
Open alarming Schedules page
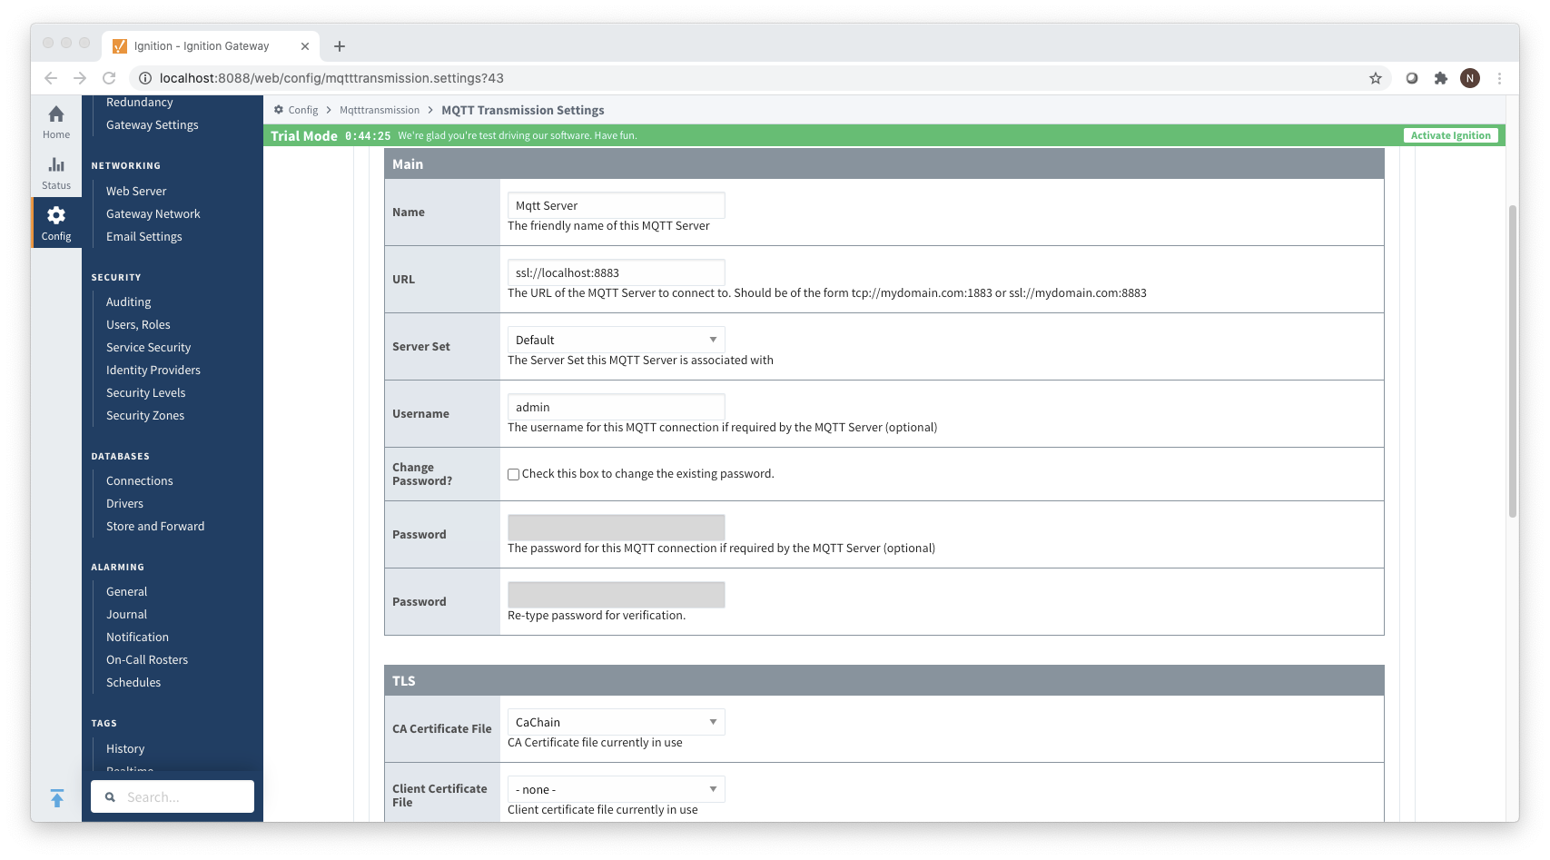[x=133, y=683]
